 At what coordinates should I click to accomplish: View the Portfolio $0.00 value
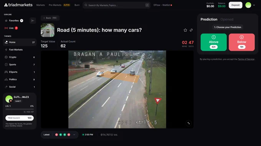210,6
